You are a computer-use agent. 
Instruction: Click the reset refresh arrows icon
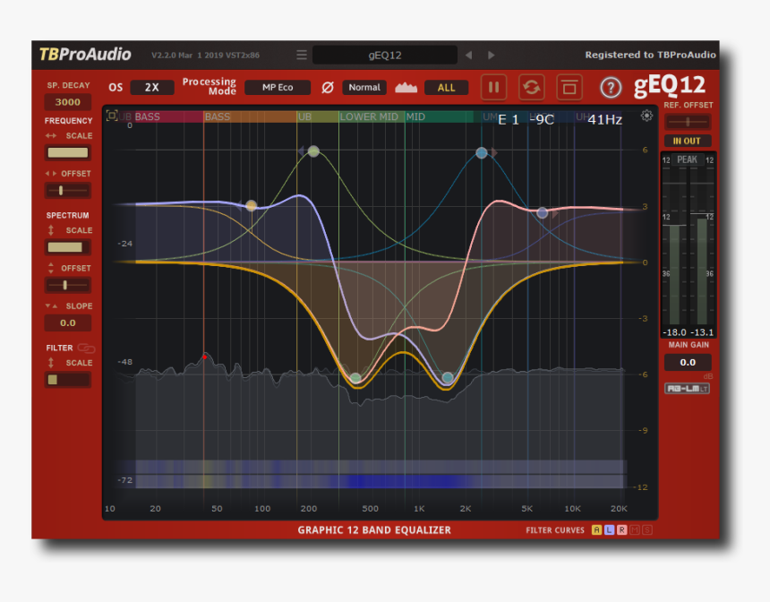[532, 88]
